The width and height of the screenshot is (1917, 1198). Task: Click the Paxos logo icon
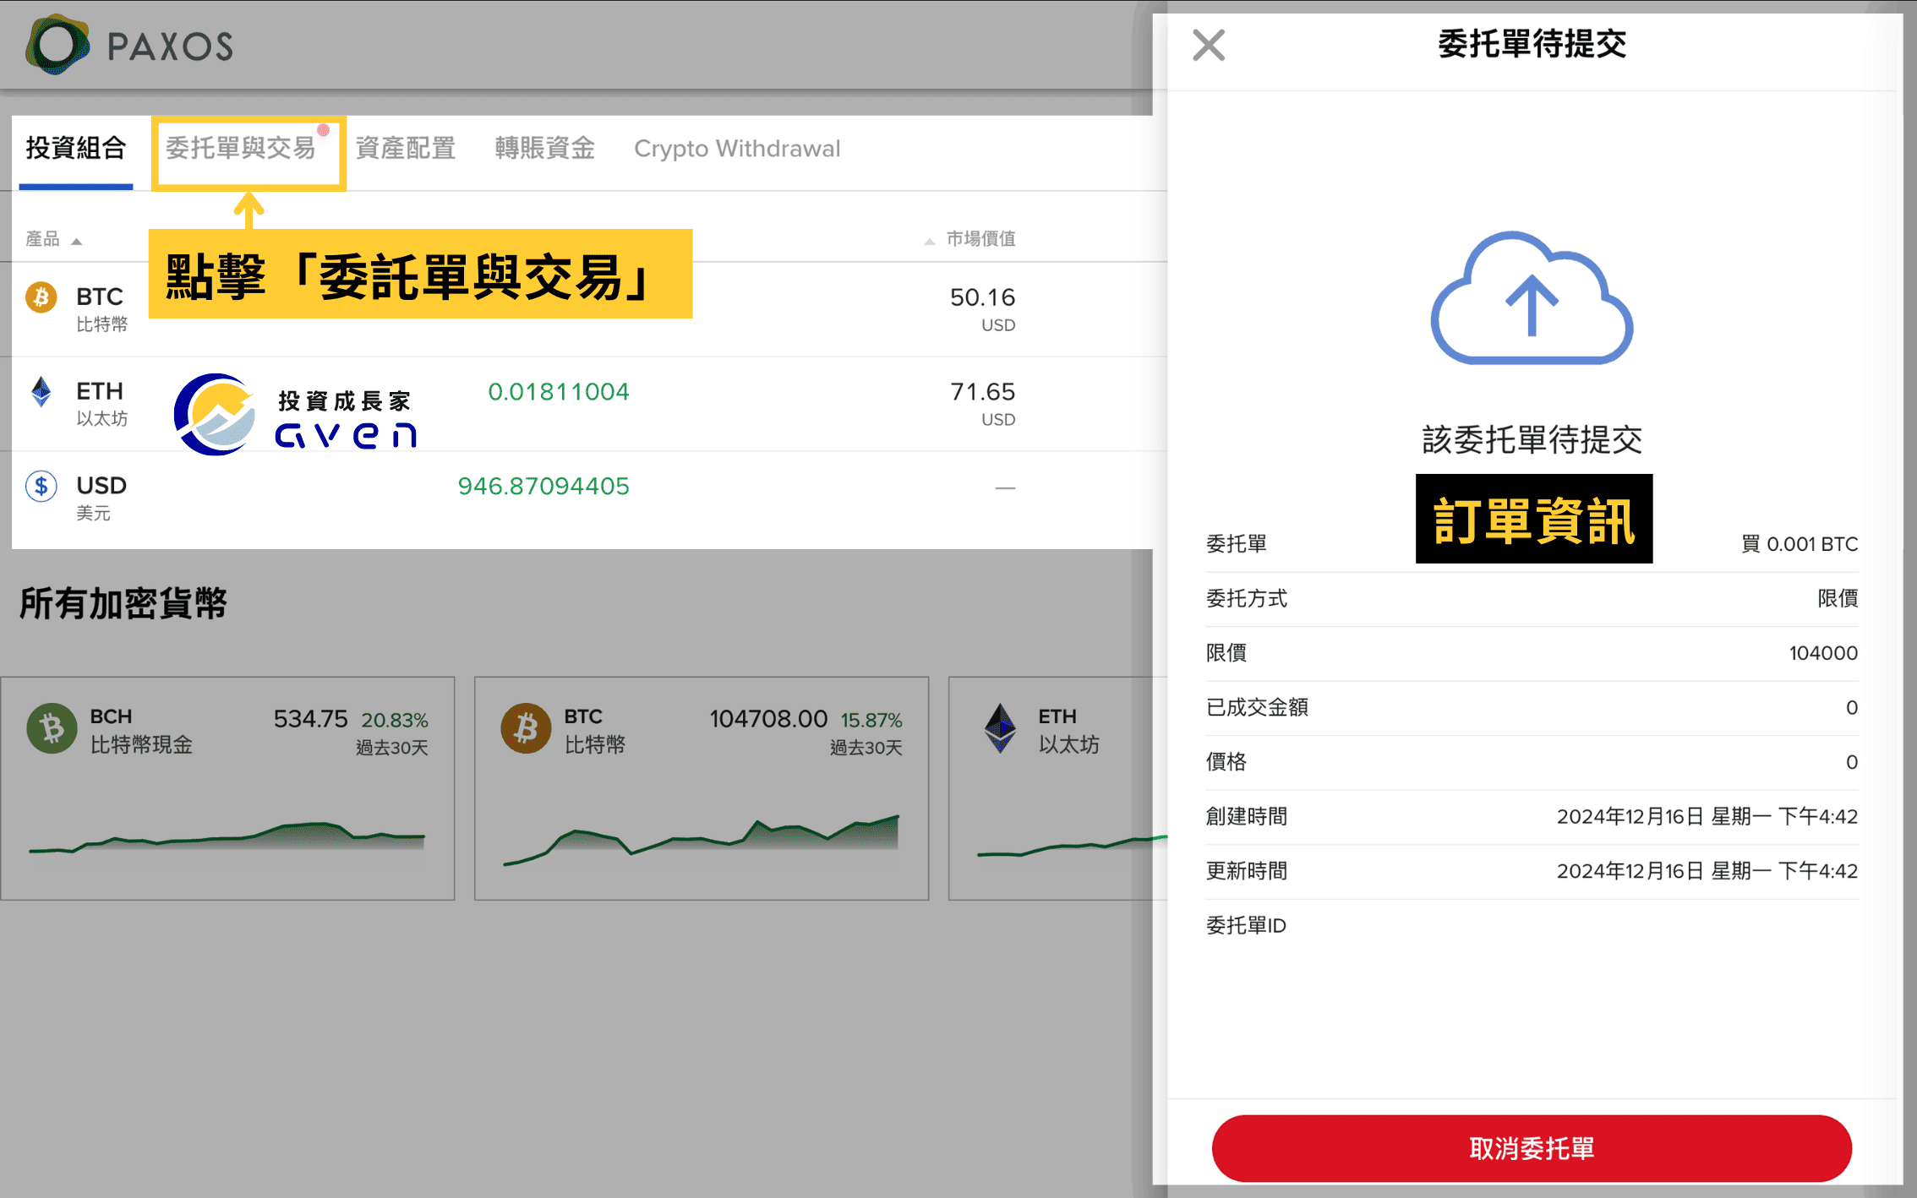[57, 46]
